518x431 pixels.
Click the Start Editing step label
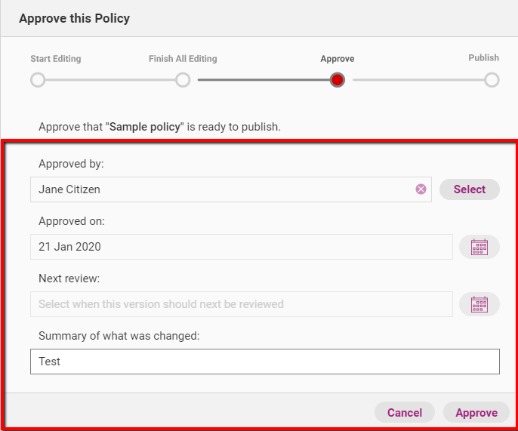pos(56,59)
